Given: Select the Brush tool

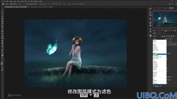Looking at the screenshot, I should pos(2,29).
